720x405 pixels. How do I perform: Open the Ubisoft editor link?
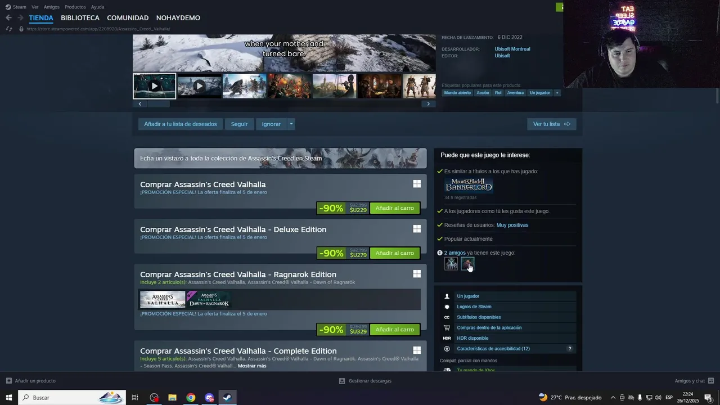click(502, 56)
